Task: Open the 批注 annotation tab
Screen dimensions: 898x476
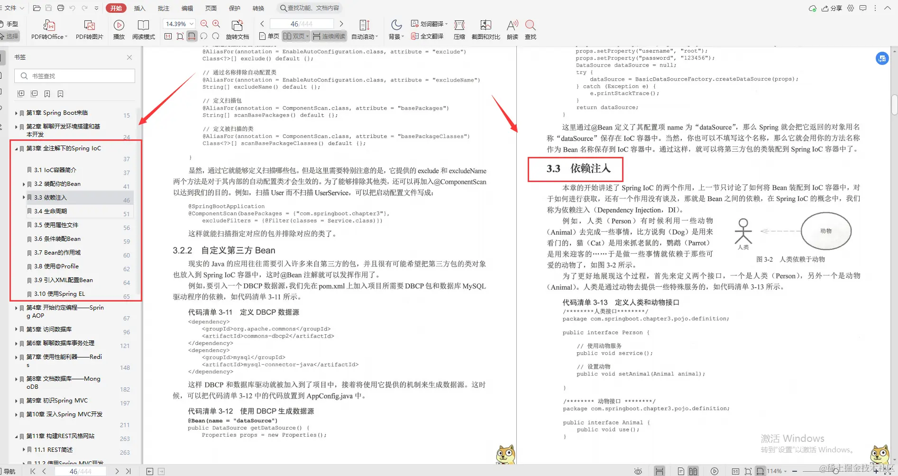Action: 163,8
